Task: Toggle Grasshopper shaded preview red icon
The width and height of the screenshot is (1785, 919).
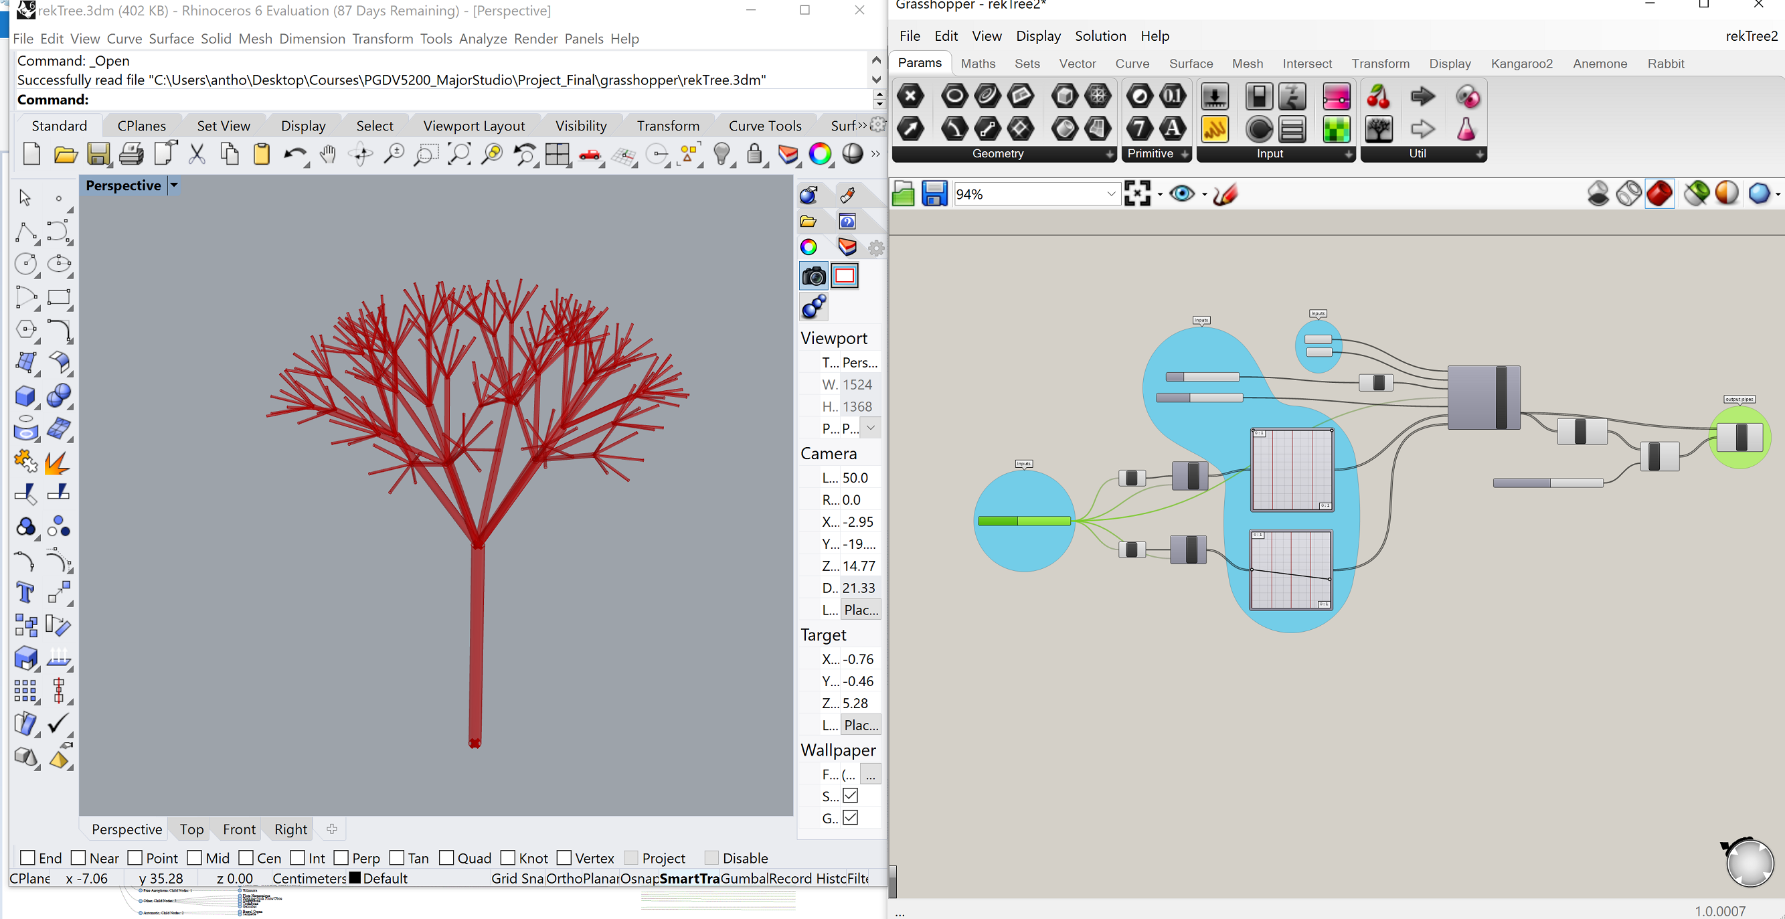Action: 1660,194
